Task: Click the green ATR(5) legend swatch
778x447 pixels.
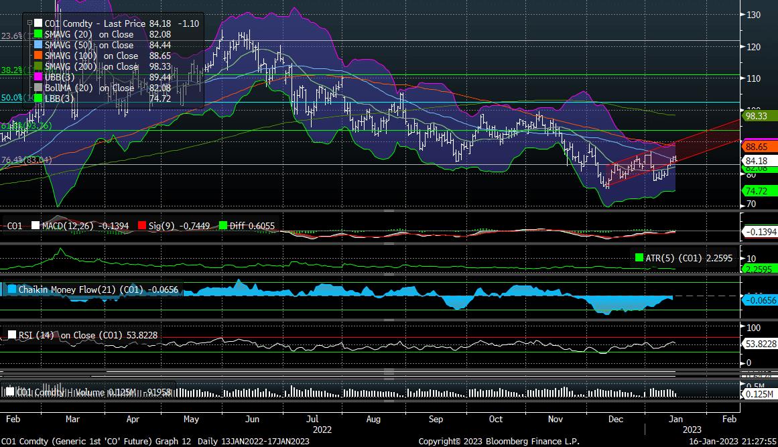Action: 639,258
